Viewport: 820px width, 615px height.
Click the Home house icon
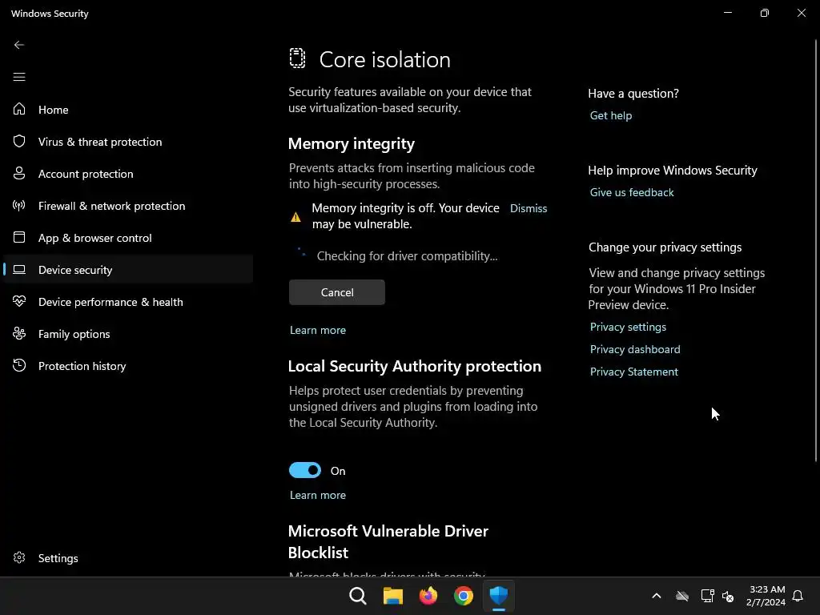[19, 109]
